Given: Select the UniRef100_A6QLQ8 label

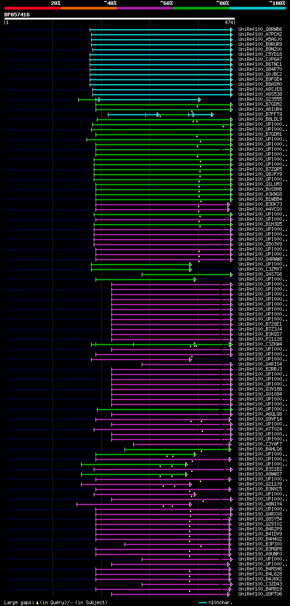Looking at the screenshot, I should [260, 414].
